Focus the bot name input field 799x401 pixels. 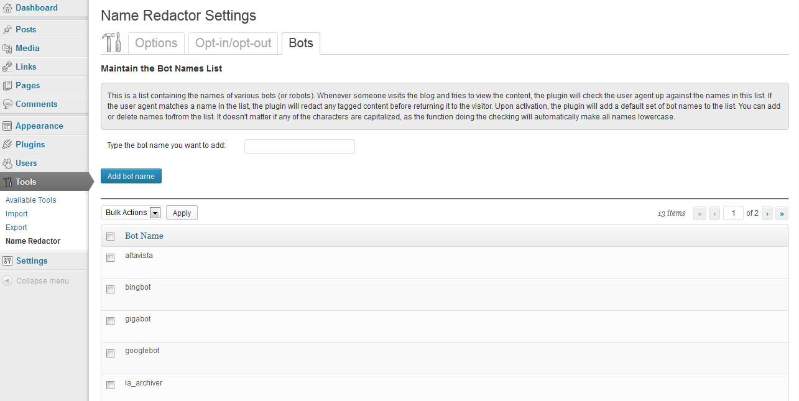click(300, 146)
